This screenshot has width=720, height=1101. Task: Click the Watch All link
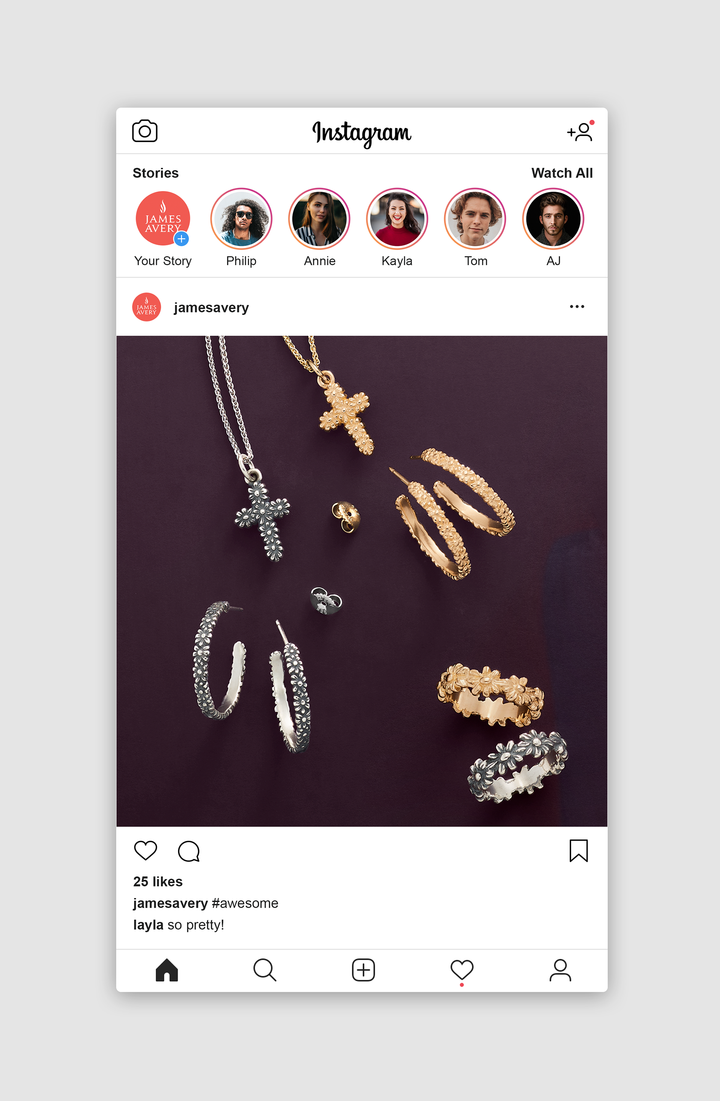point(562,173)
